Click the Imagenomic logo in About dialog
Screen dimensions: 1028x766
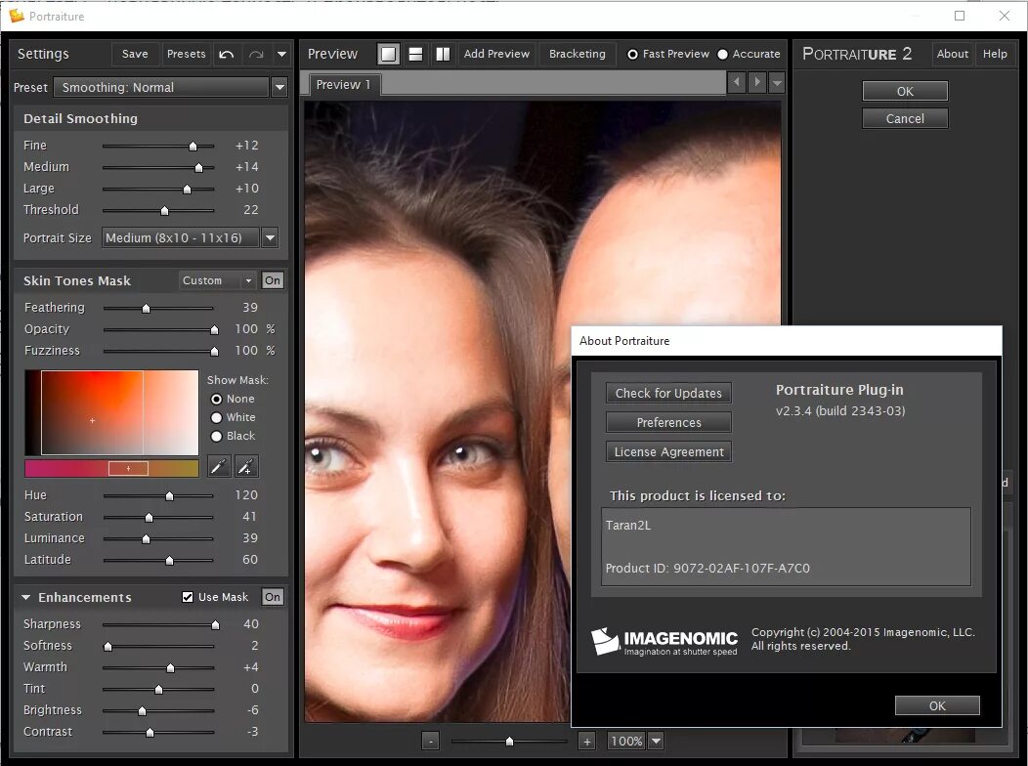point(664,642)
